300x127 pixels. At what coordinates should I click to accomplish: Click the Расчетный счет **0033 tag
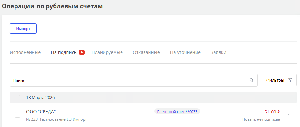pos(177,112)
